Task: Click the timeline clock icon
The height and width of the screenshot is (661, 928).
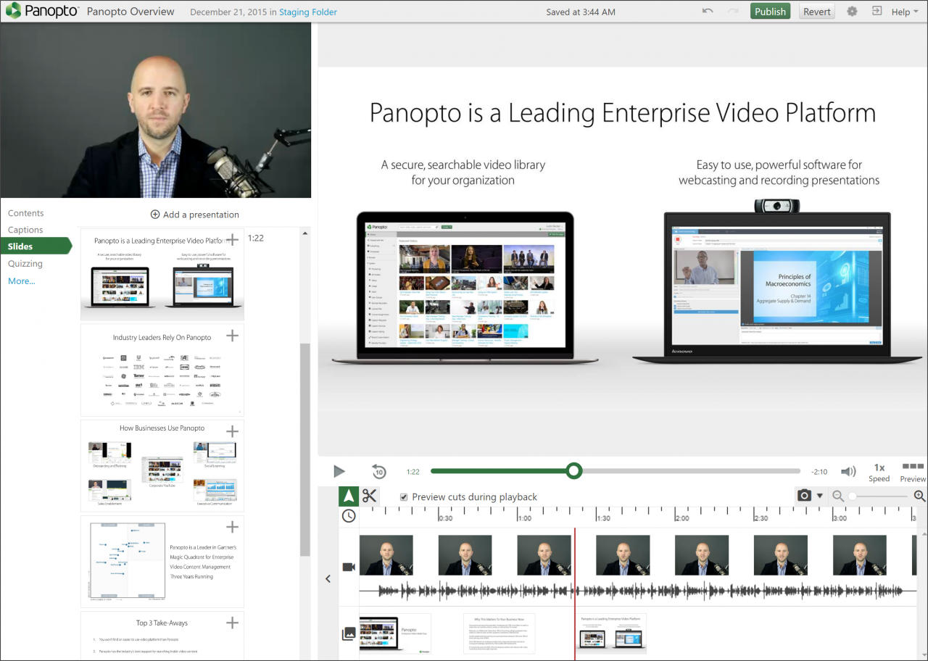Action: tap(349, 516)
